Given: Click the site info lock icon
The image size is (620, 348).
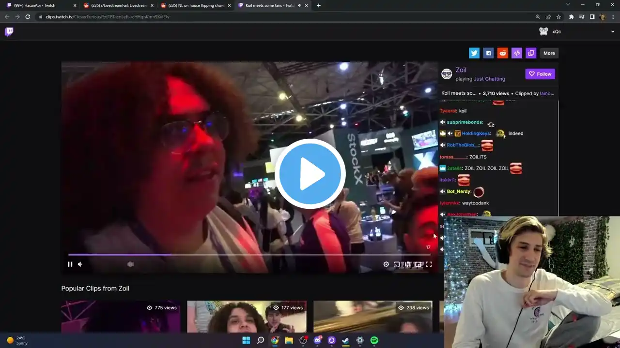Looking at the screenshot, I should [x=41, y=16].
